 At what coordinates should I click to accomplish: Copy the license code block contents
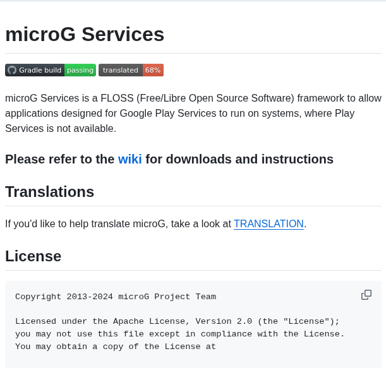click(366, 295)
